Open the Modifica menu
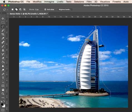Image resolution: width=132 pixels, height=112 pixels. pos(37,2)
